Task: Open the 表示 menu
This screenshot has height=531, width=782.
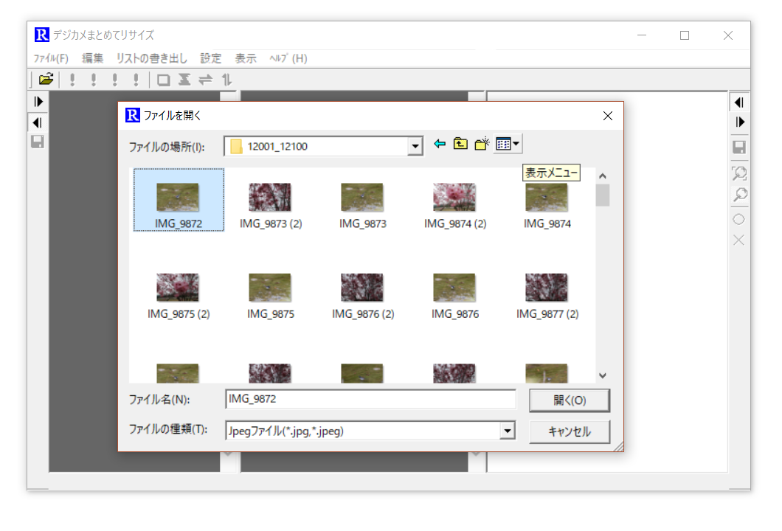Action: (246, 58)
